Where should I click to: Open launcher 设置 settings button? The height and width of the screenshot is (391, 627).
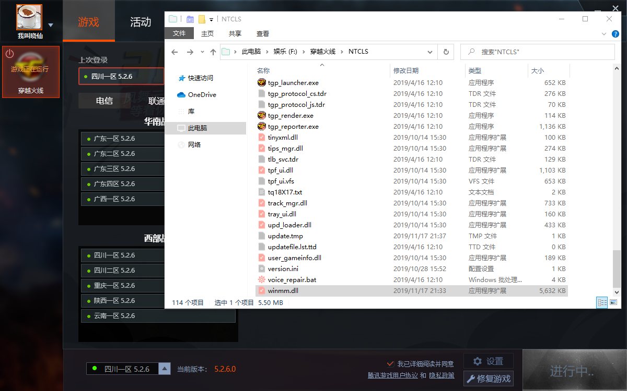point(489,361)
